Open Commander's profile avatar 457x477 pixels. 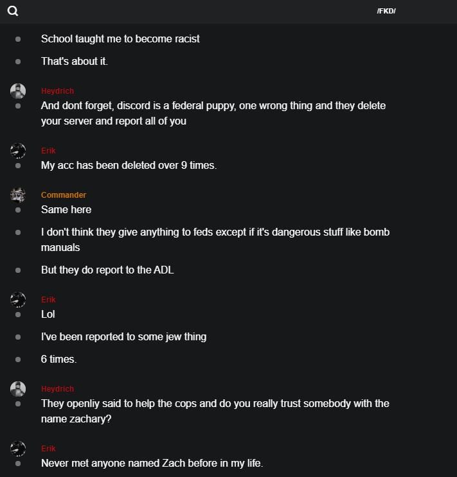click(18, 195)
